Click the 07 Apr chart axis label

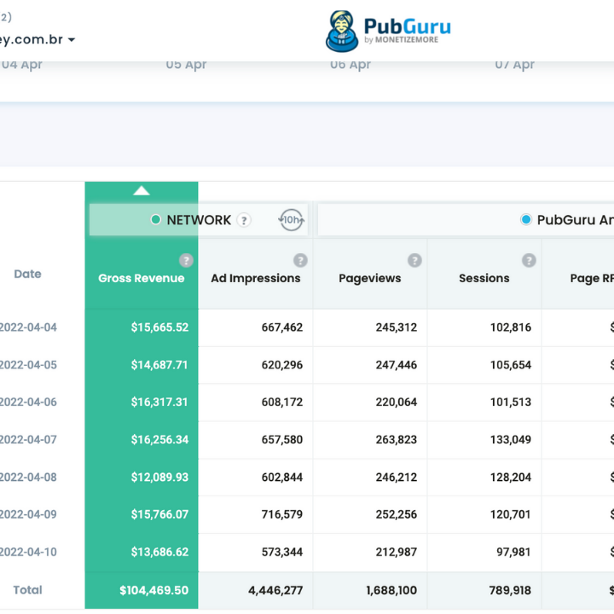click(x=514, y=65)
